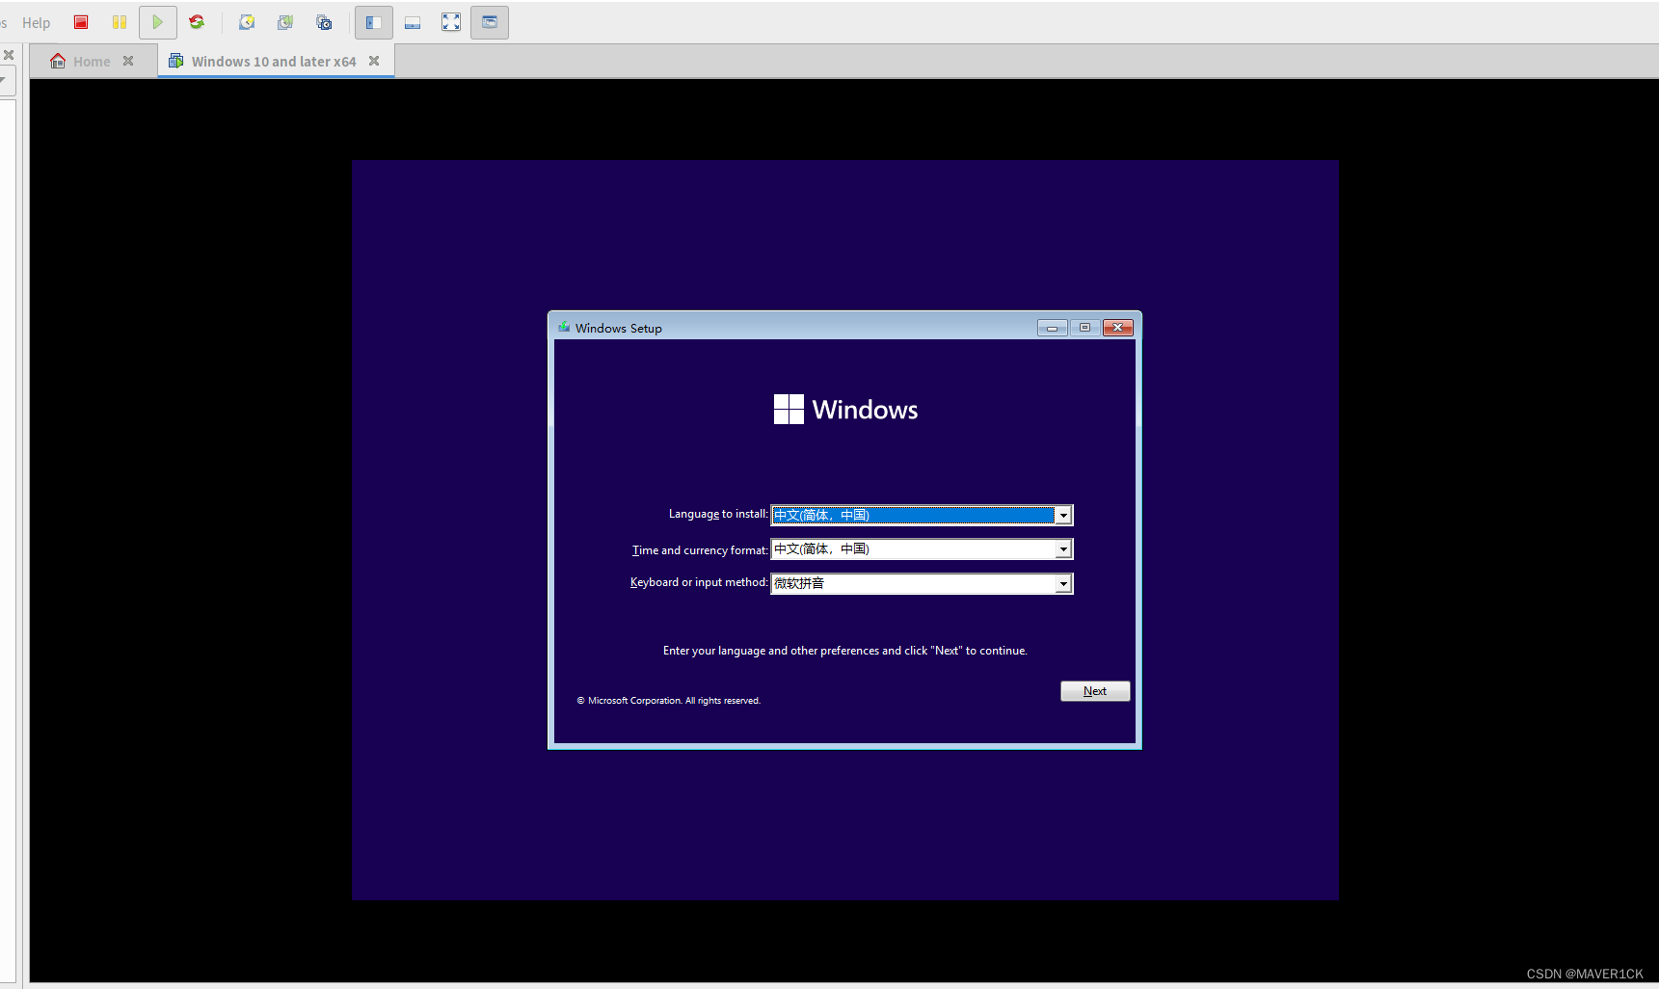Click the VM icon on Windows 10 tab
Image resolution: width=1659 pixels, height=989 pixels.
point(176,61)
